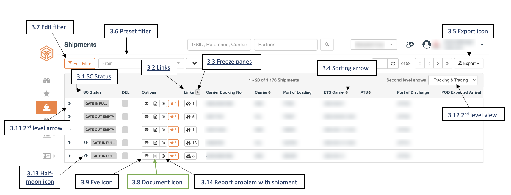
Task: Expand second level of the 13-links row
Action: 70,143
